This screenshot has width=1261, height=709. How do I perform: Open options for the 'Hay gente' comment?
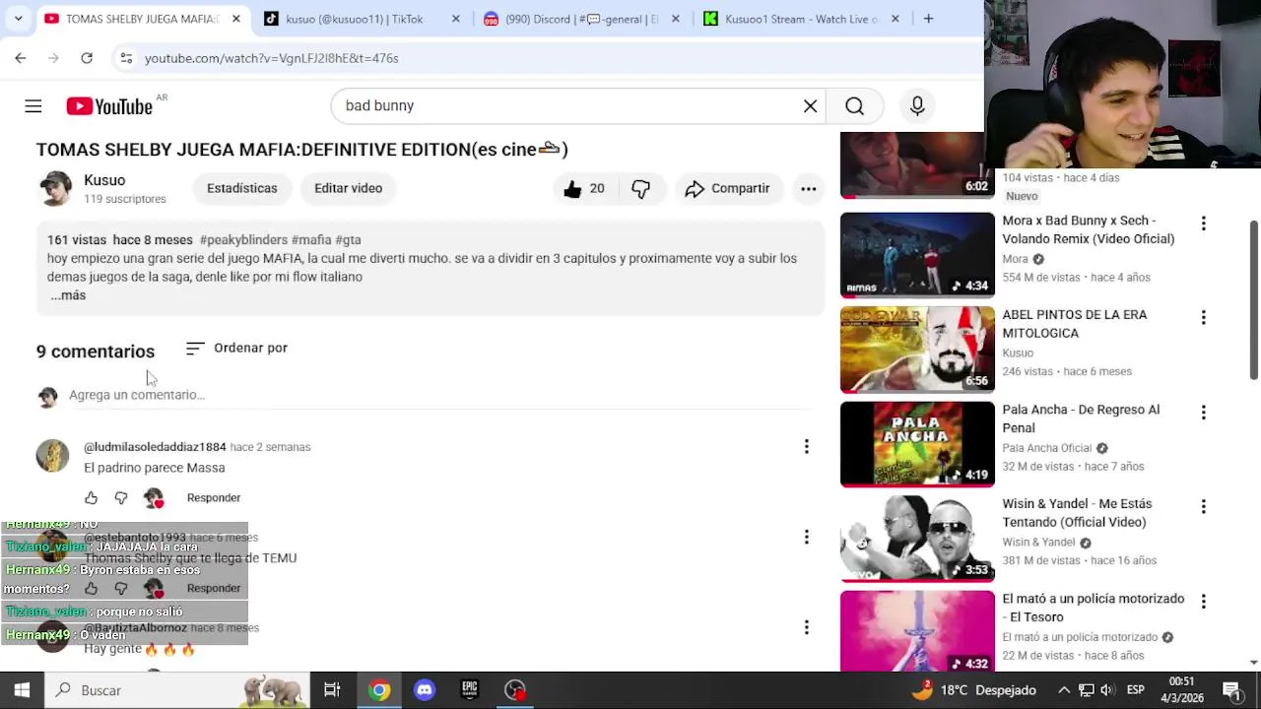tap(806, 627)
